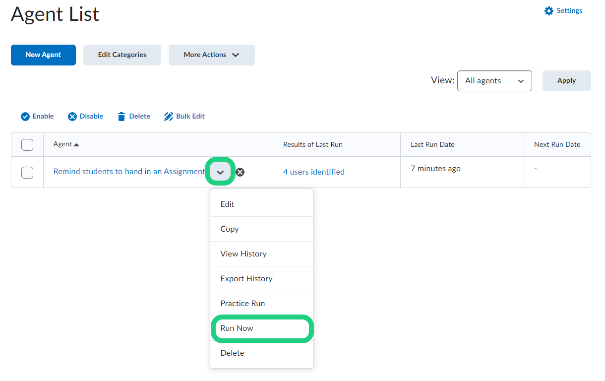605x381 pixels.
Task: Click the Disable X icon
Action: tap(72, 117)
